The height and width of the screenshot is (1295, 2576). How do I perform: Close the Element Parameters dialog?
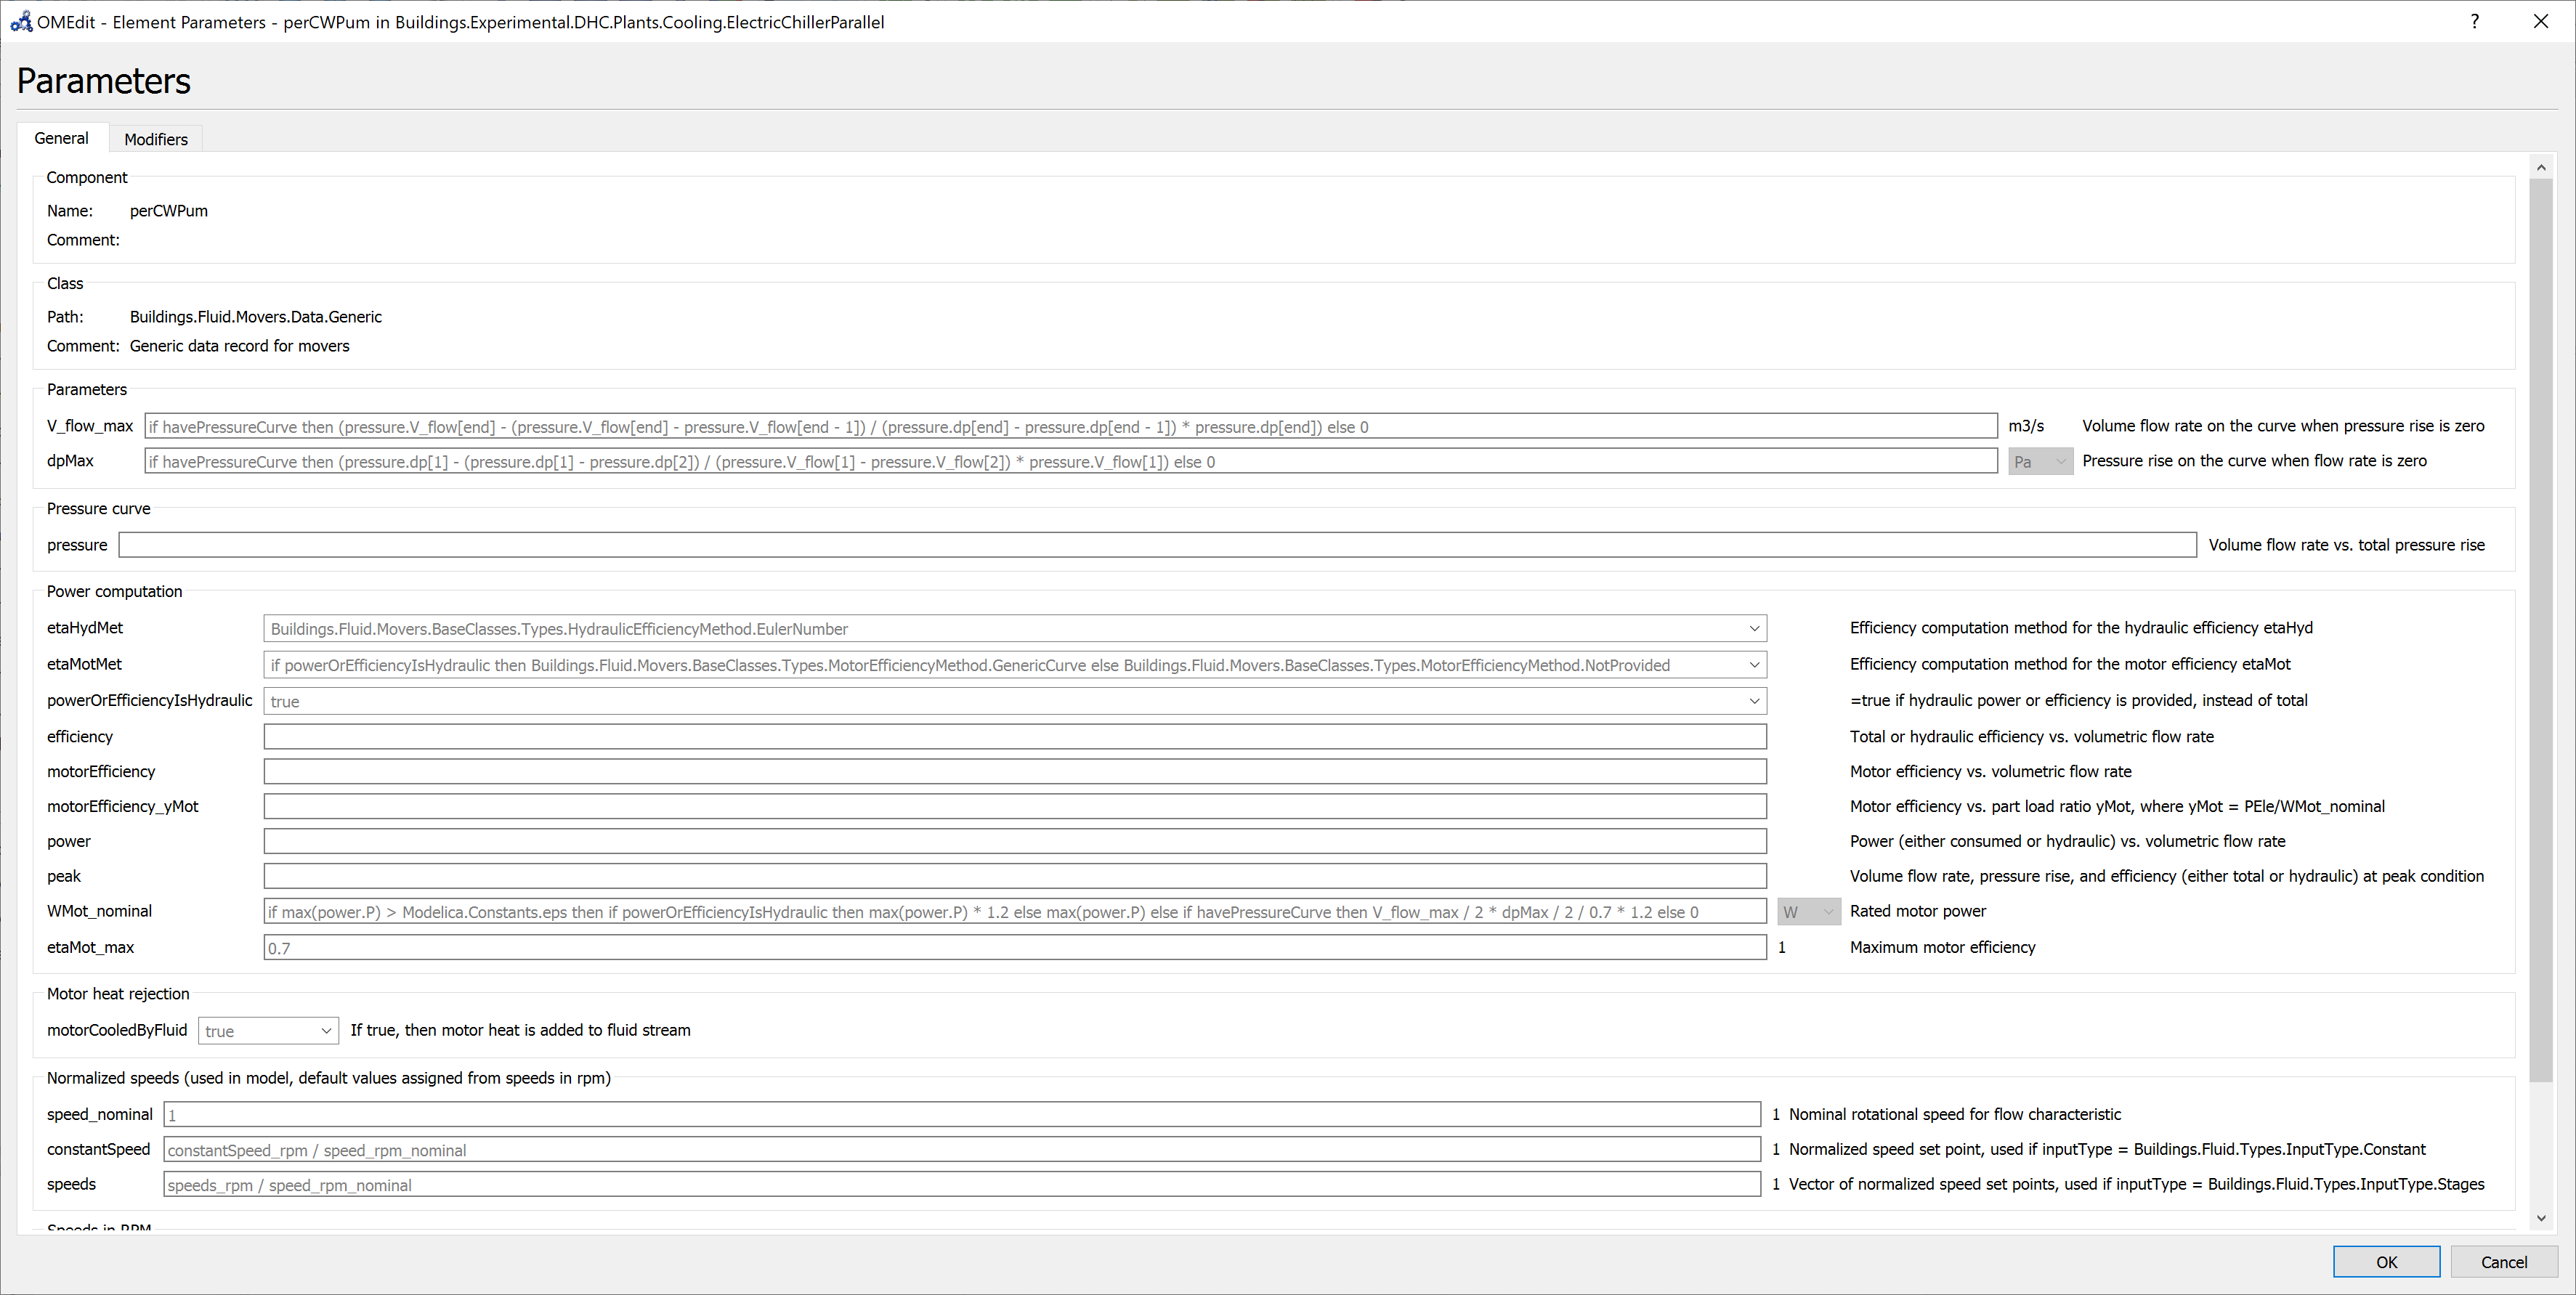pos(2541,21)
